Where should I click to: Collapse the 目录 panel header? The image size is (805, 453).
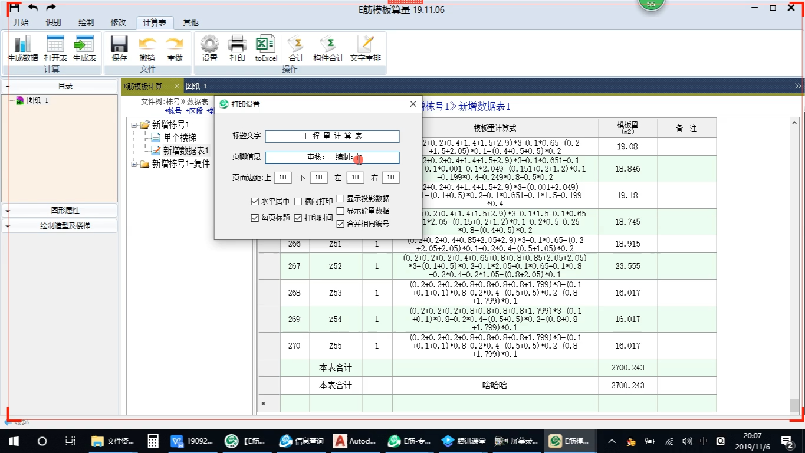pos(8,86)
